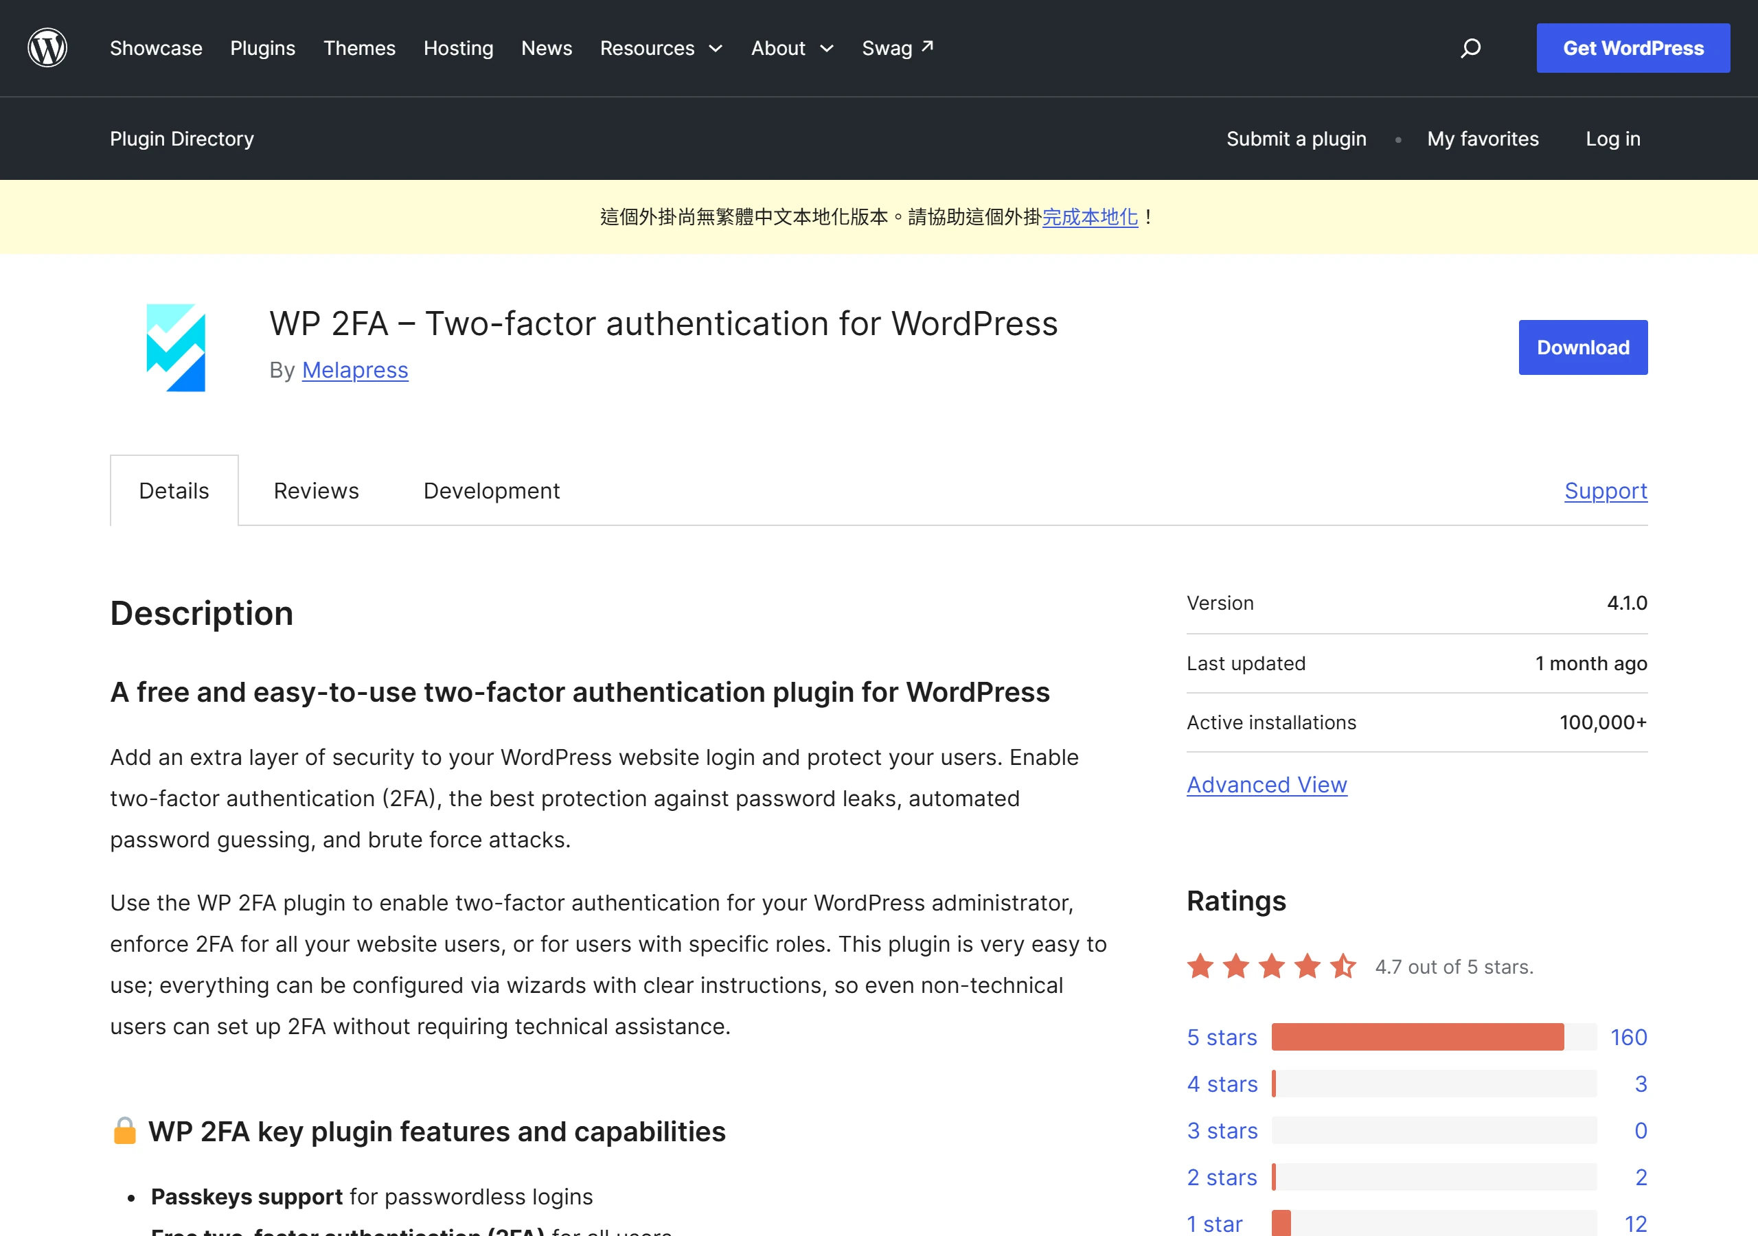Expand the Resources dropdown menu
This screenshot has width=1758, height=1236.
click(661, 48)
